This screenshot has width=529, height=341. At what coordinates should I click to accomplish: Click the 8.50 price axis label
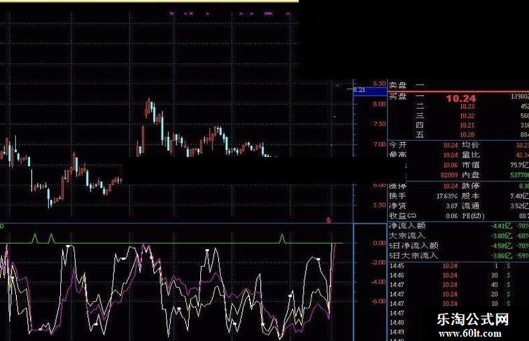pos(379,83)
